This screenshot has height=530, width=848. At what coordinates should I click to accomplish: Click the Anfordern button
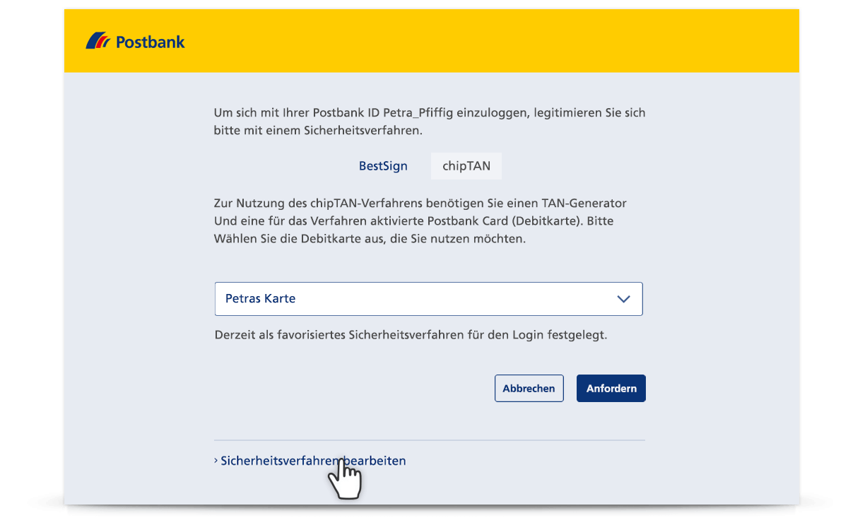pyautogui.click(x=611, y=389)
